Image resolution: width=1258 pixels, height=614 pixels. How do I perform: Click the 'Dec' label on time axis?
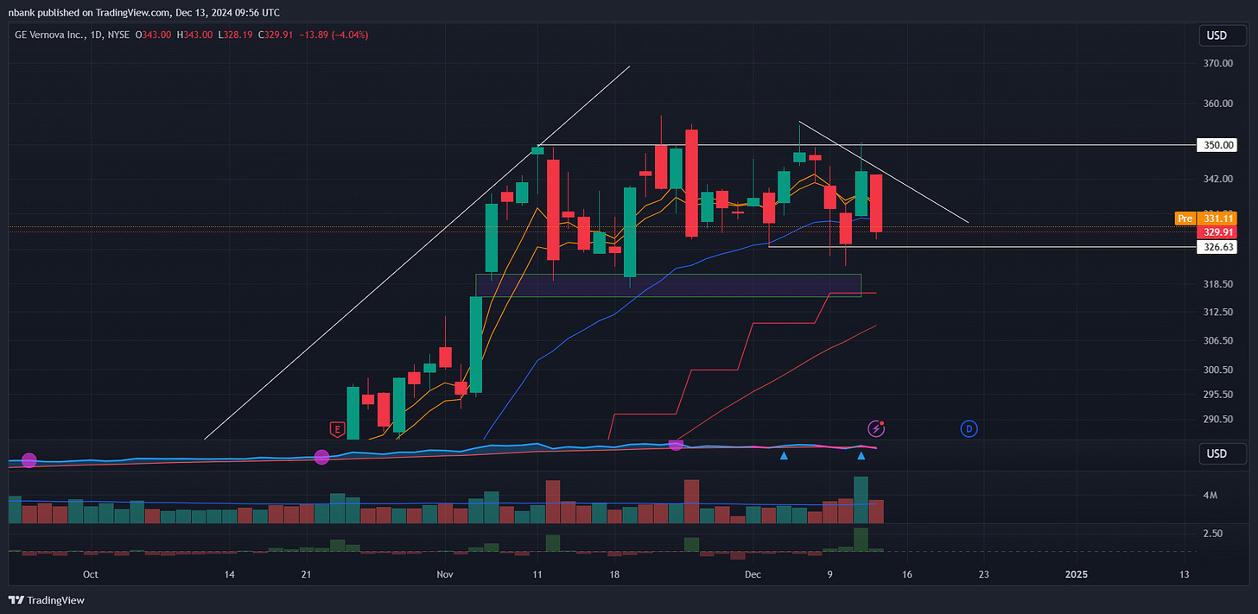pos(753,574)
